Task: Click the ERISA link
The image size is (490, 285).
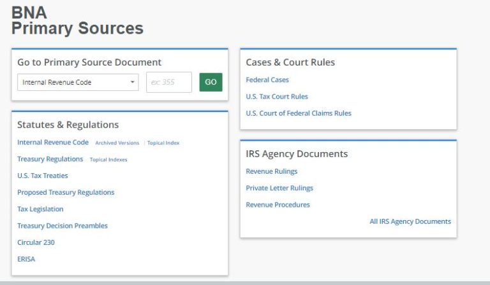Action: pyautogui.click(x=26, y=259)
